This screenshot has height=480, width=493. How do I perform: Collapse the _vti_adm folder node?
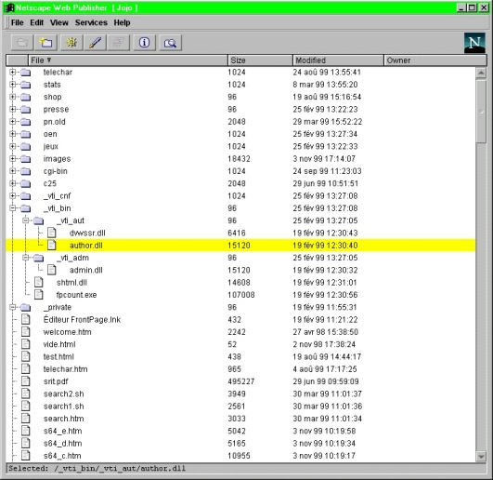tap(25, 258)
